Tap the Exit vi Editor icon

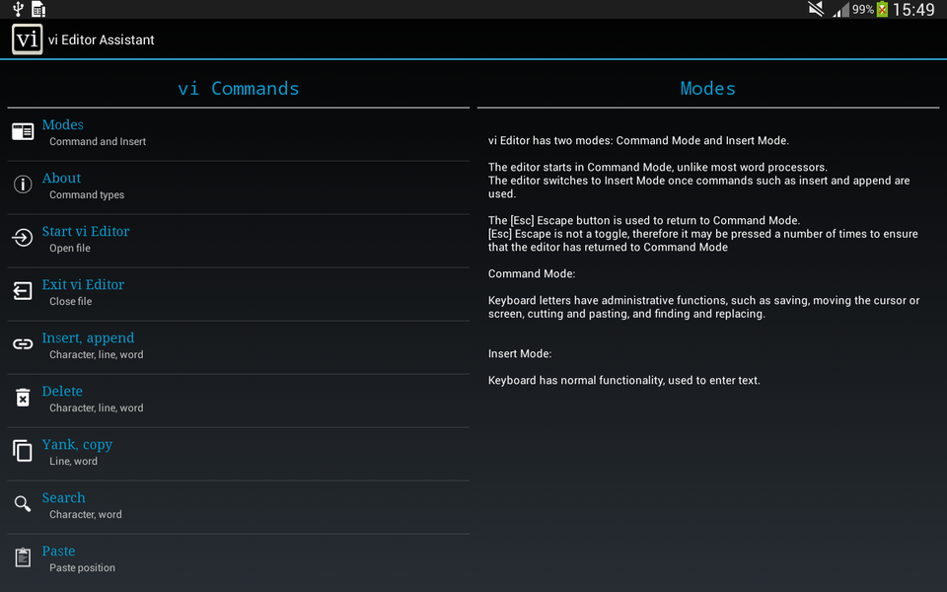click(23, 290)
